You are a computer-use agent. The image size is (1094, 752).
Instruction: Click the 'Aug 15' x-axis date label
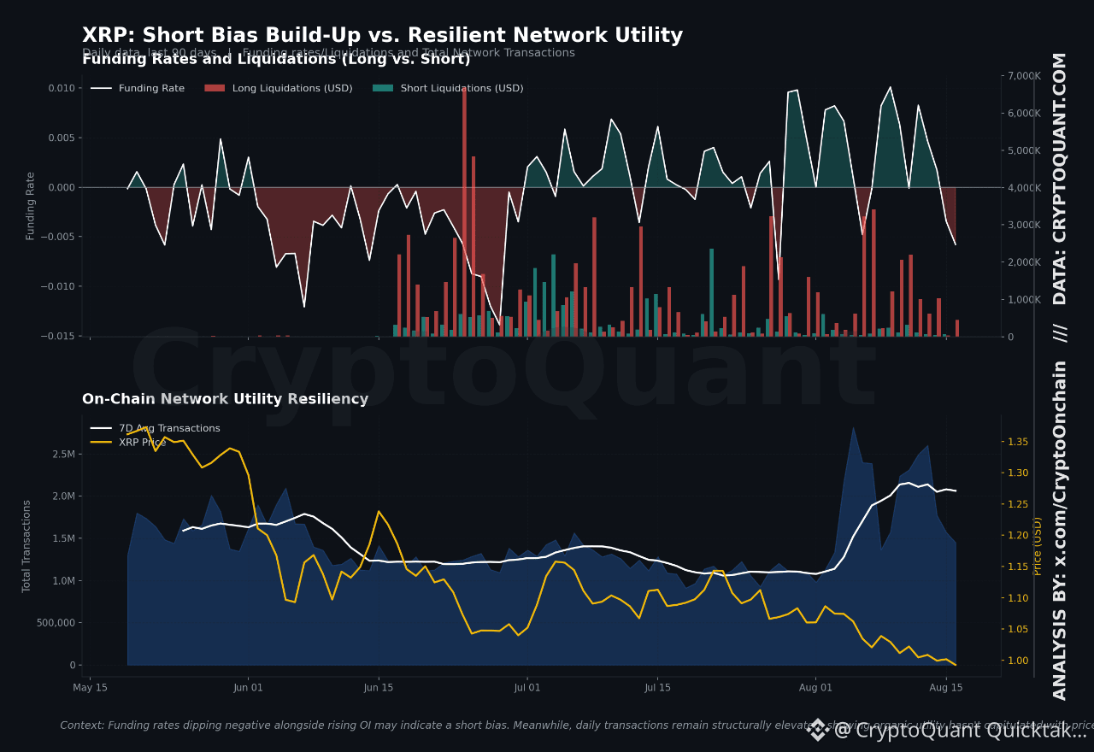[x=946, y=687]
